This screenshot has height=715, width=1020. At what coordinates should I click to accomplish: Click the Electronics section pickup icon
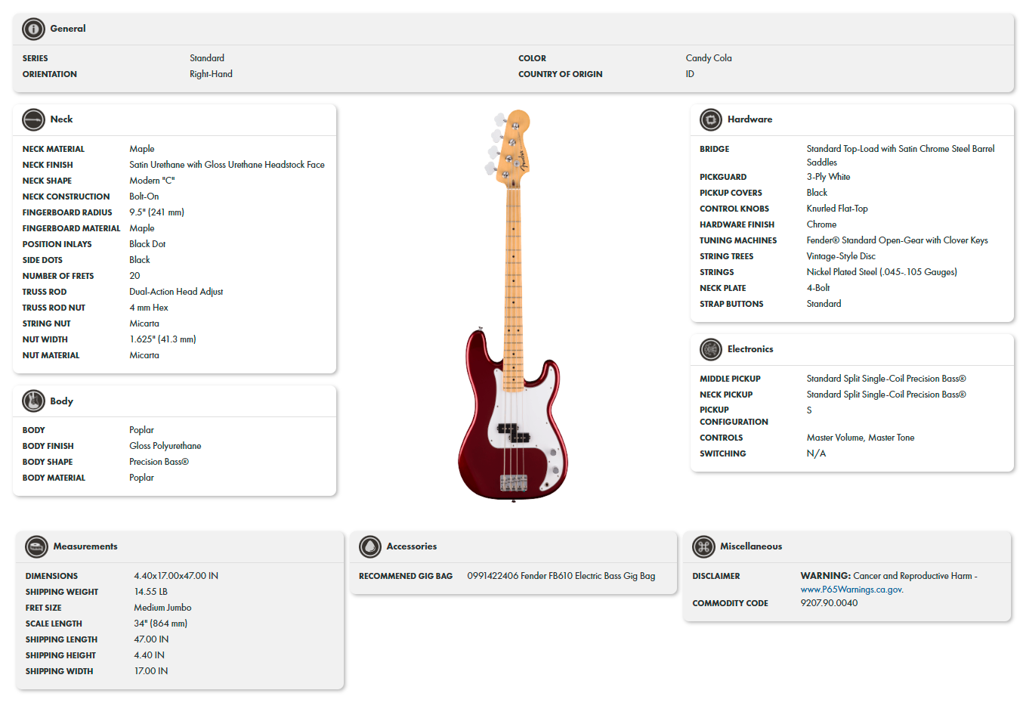pyautogui.click(x=710, y=349)
